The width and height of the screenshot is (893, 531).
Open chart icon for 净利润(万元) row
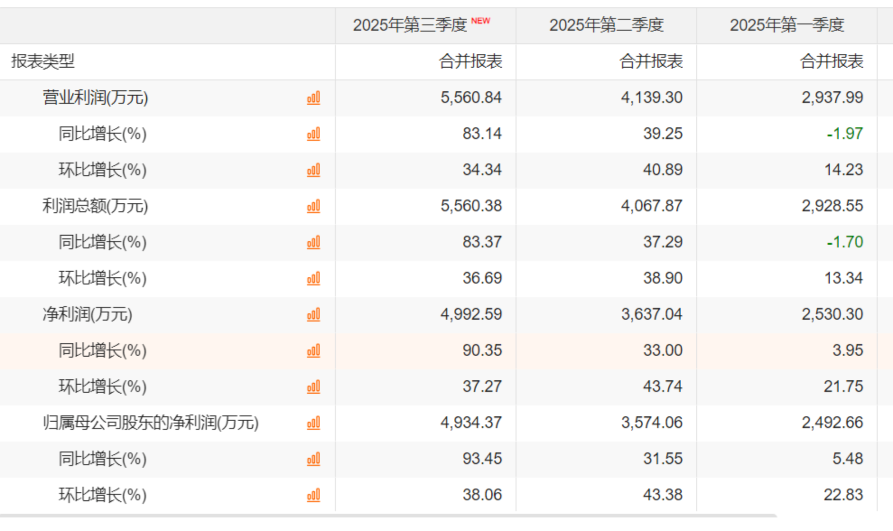(313, 315)
